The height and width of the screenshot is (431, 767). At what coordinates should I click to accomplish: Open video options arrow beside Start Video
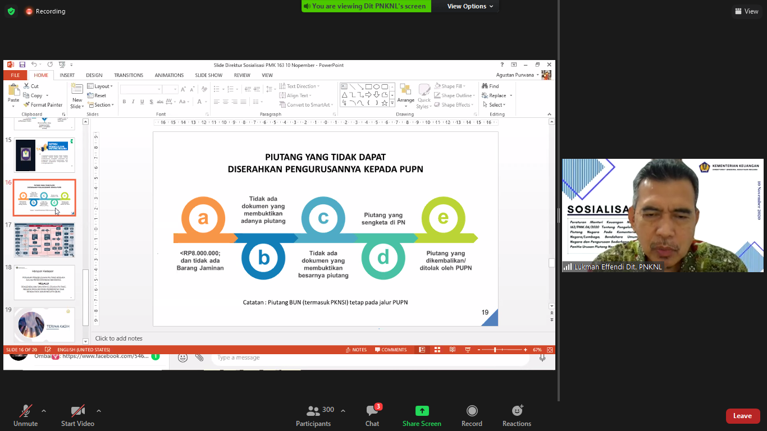99,411
